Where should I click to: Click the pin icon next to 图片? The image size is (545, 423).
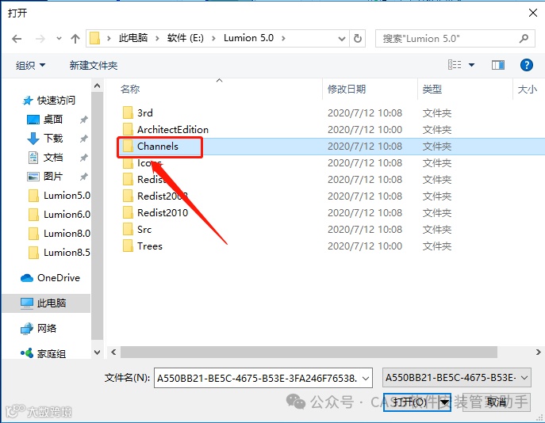(x=83, y=177)
